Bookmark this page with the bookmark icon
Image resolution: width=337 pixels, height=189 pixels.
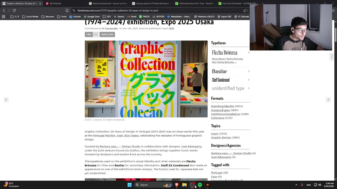(67, 10)
